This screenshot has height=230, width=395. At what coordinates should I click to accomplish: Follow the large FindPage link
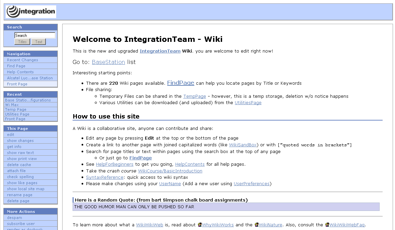click(181, 83)
